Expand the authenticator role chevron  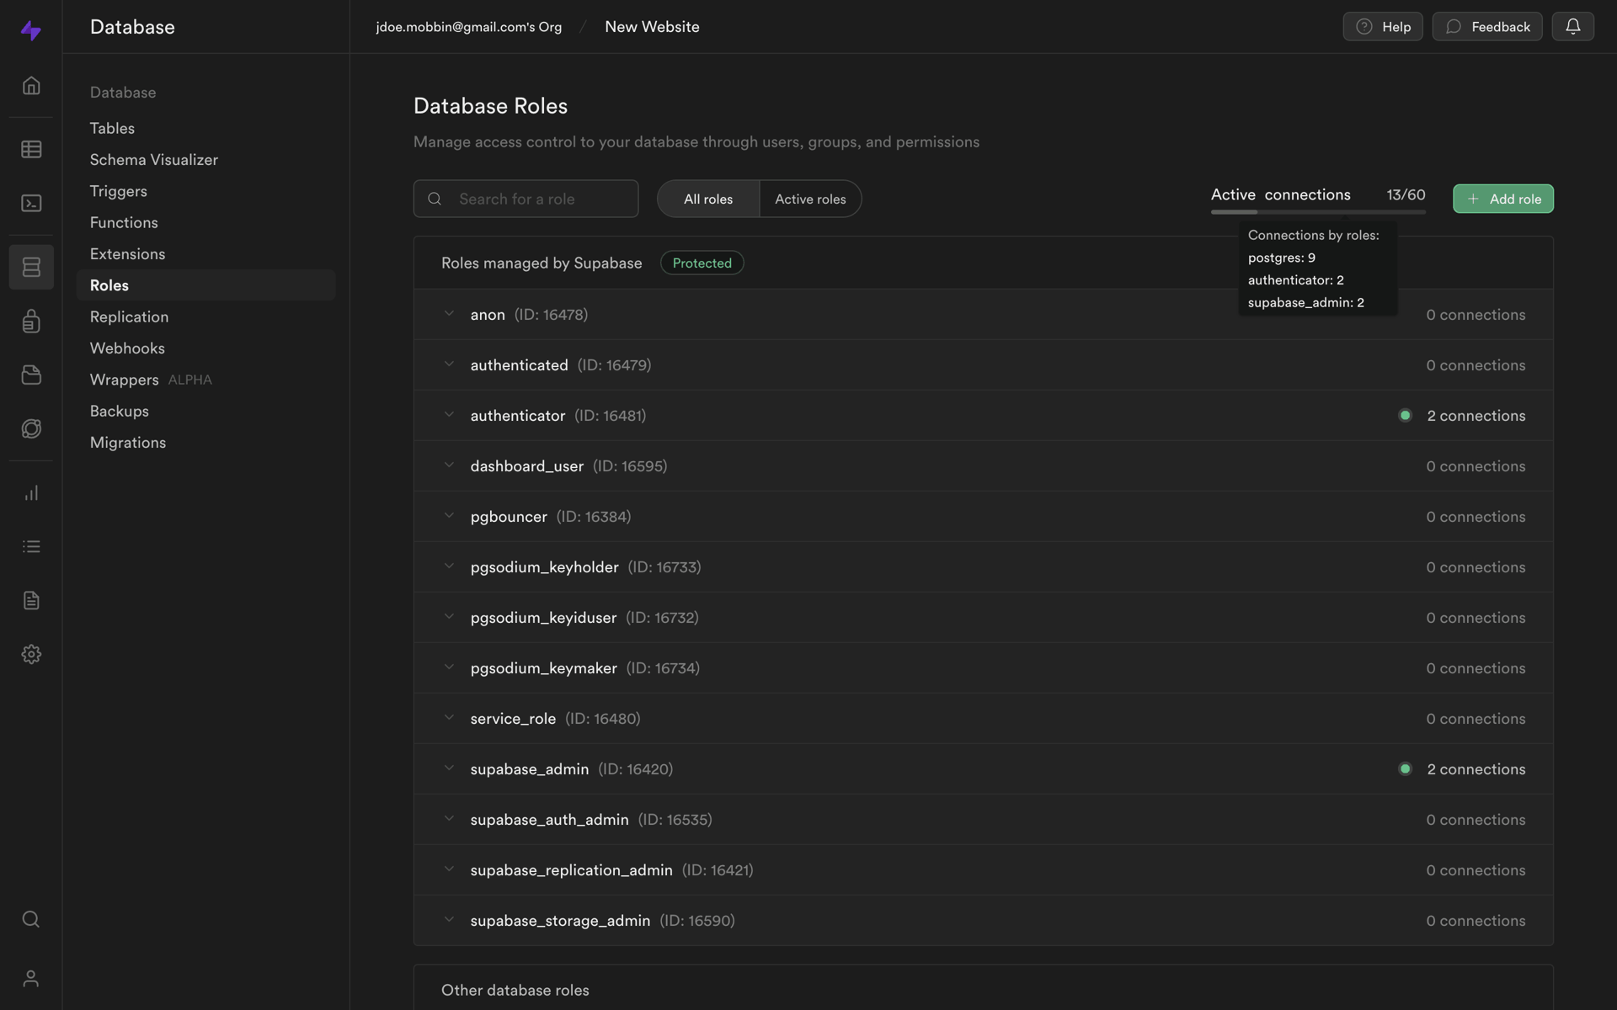tap(449, 415)
